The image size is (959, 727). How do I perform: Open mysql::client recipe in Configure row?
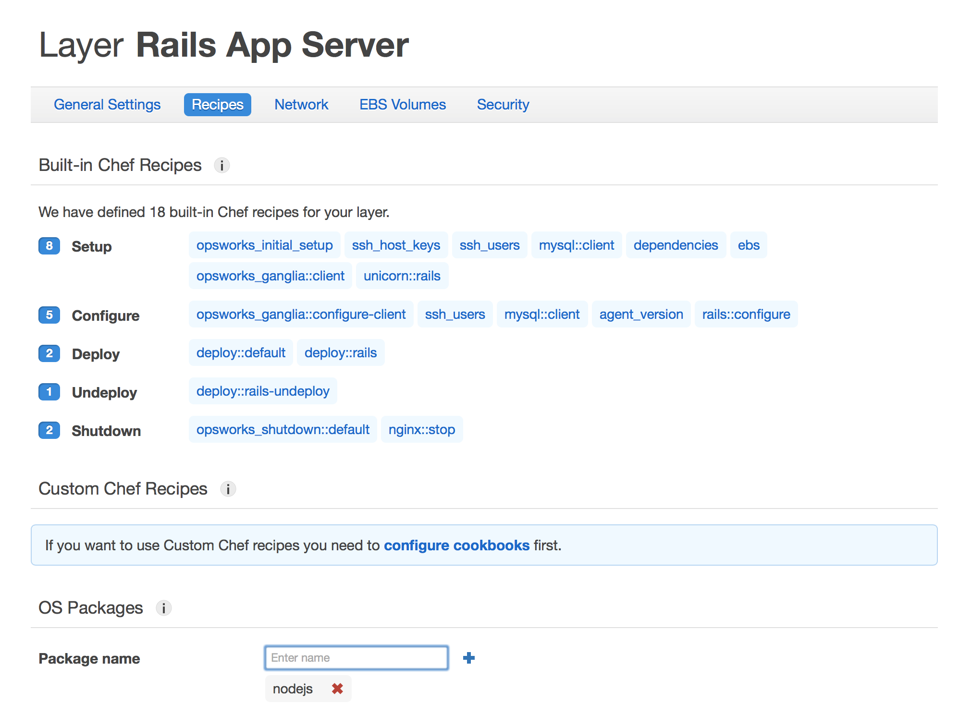542,314
